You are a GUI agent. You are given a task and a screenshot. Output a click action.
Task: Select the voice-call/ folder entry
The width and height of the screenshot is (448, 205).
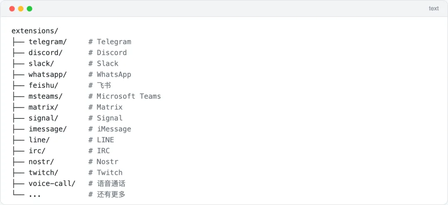[x=52, y=183]
